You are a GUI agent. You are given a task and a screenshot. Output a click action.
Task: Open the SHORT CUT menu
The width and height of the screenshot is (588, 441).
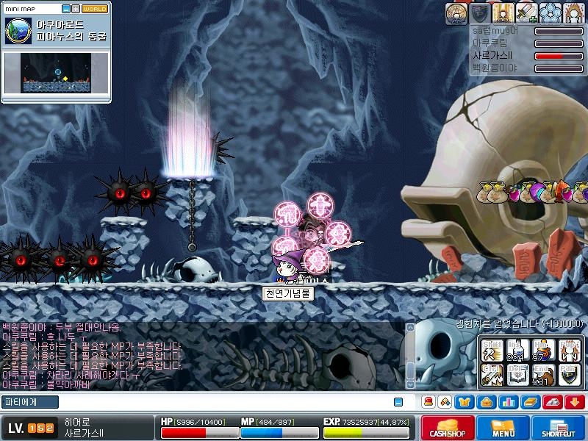[559, 428]
